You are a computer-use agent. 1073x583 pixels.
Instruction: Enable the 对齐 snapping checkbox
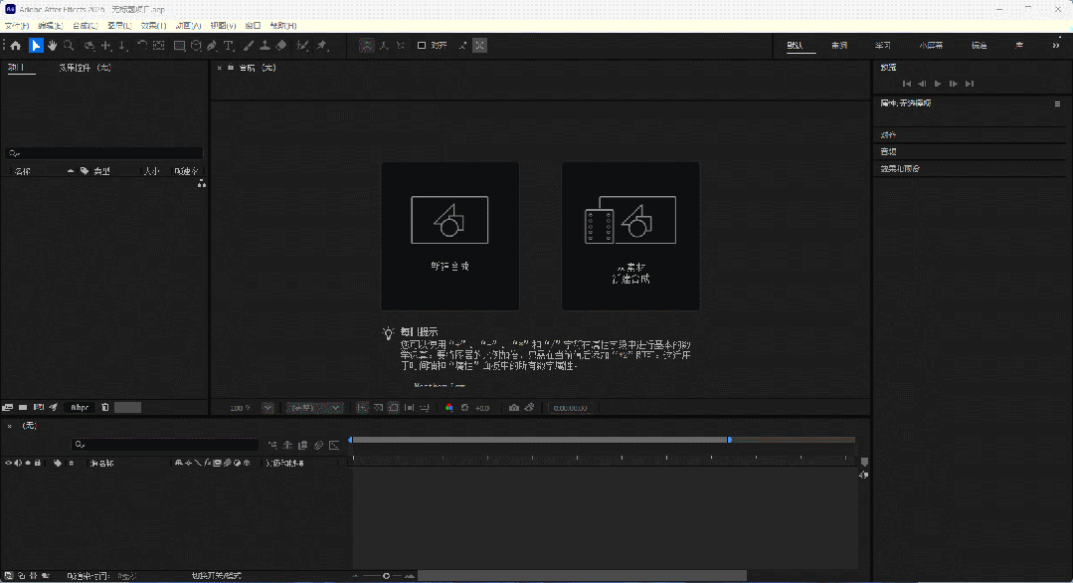[422, 45]
